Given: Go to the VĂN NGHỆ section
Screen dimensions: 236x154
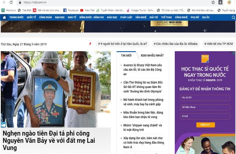Looking at the screenshot, I should (141, 17).
